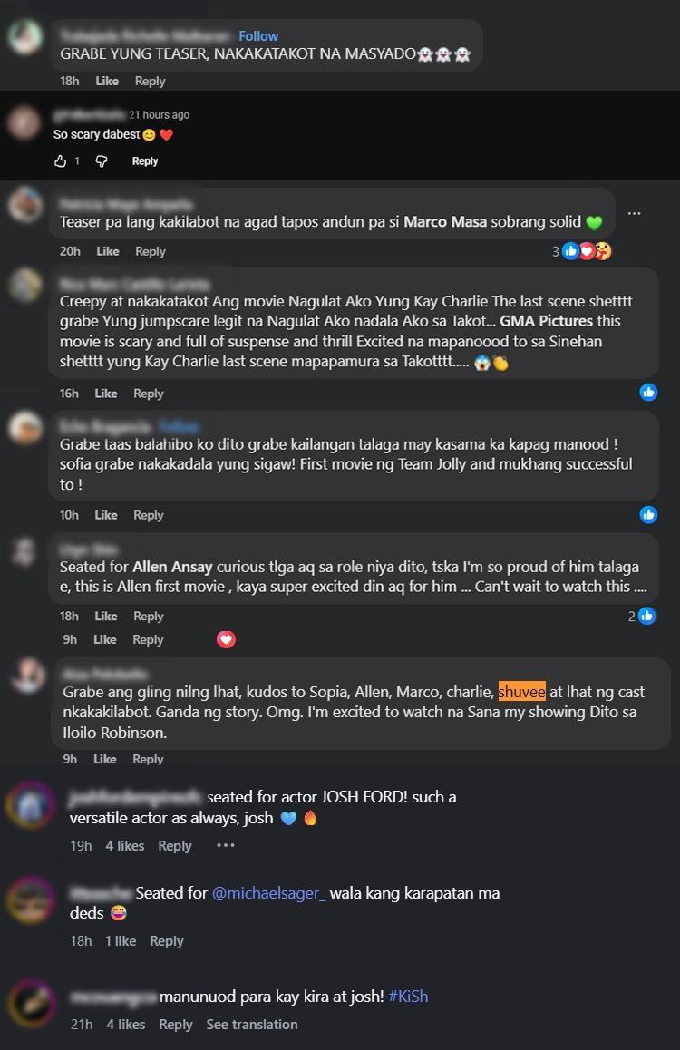Click like reaction icon on GMA Pictures comment

[648, 392]
